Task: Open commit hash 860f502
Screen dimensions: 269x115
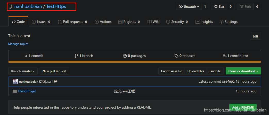Action: 228,82
